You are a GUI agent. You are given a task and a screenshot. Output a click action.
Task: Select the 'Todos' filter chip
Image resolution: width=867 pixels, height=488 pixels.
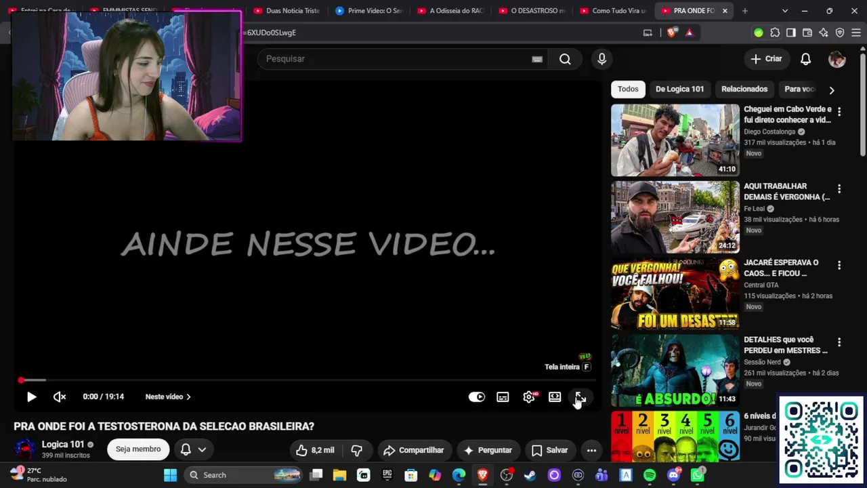[x=628, y=89]
